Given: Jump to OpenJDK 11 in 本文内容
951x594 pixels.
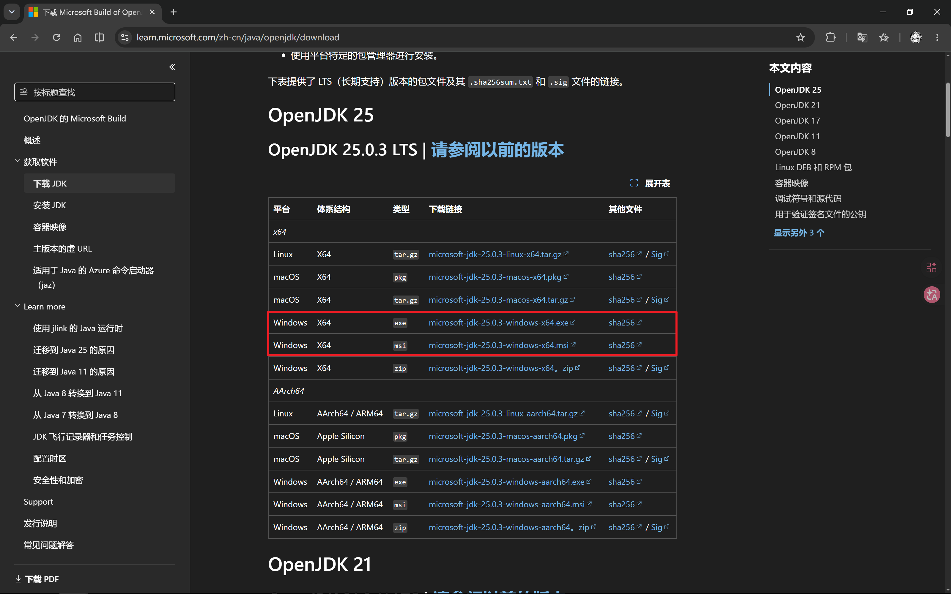Looking at the screenshot, I should point(797,136).
